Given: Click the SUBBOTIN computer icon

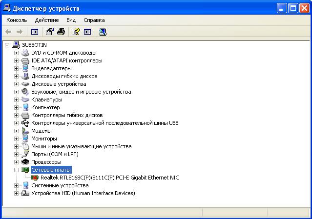Looking at the screenshot, I should coord(16,45).
